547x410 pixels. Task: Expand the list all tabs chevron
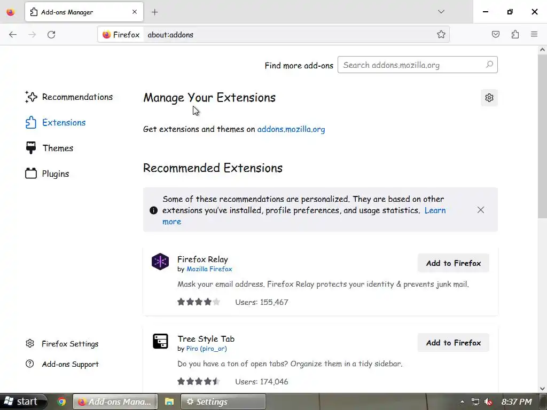tap(441, 12)
